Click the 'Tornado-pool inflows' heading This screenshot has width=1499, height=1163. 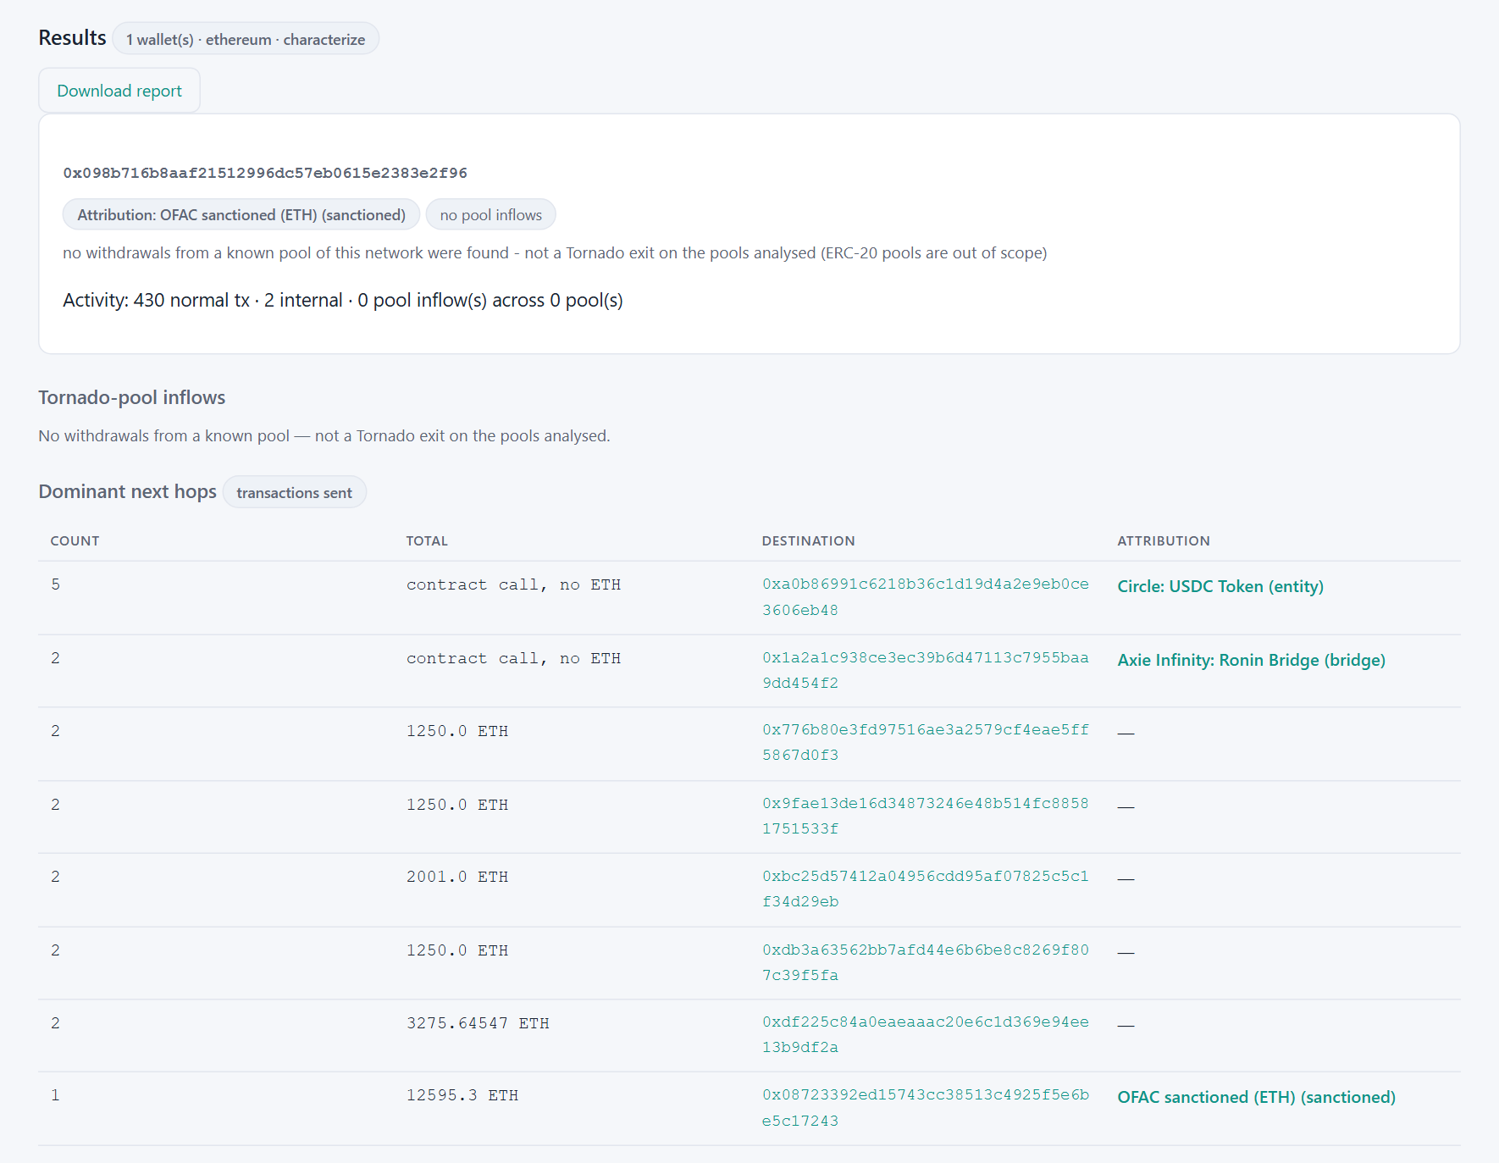(132, 397)
